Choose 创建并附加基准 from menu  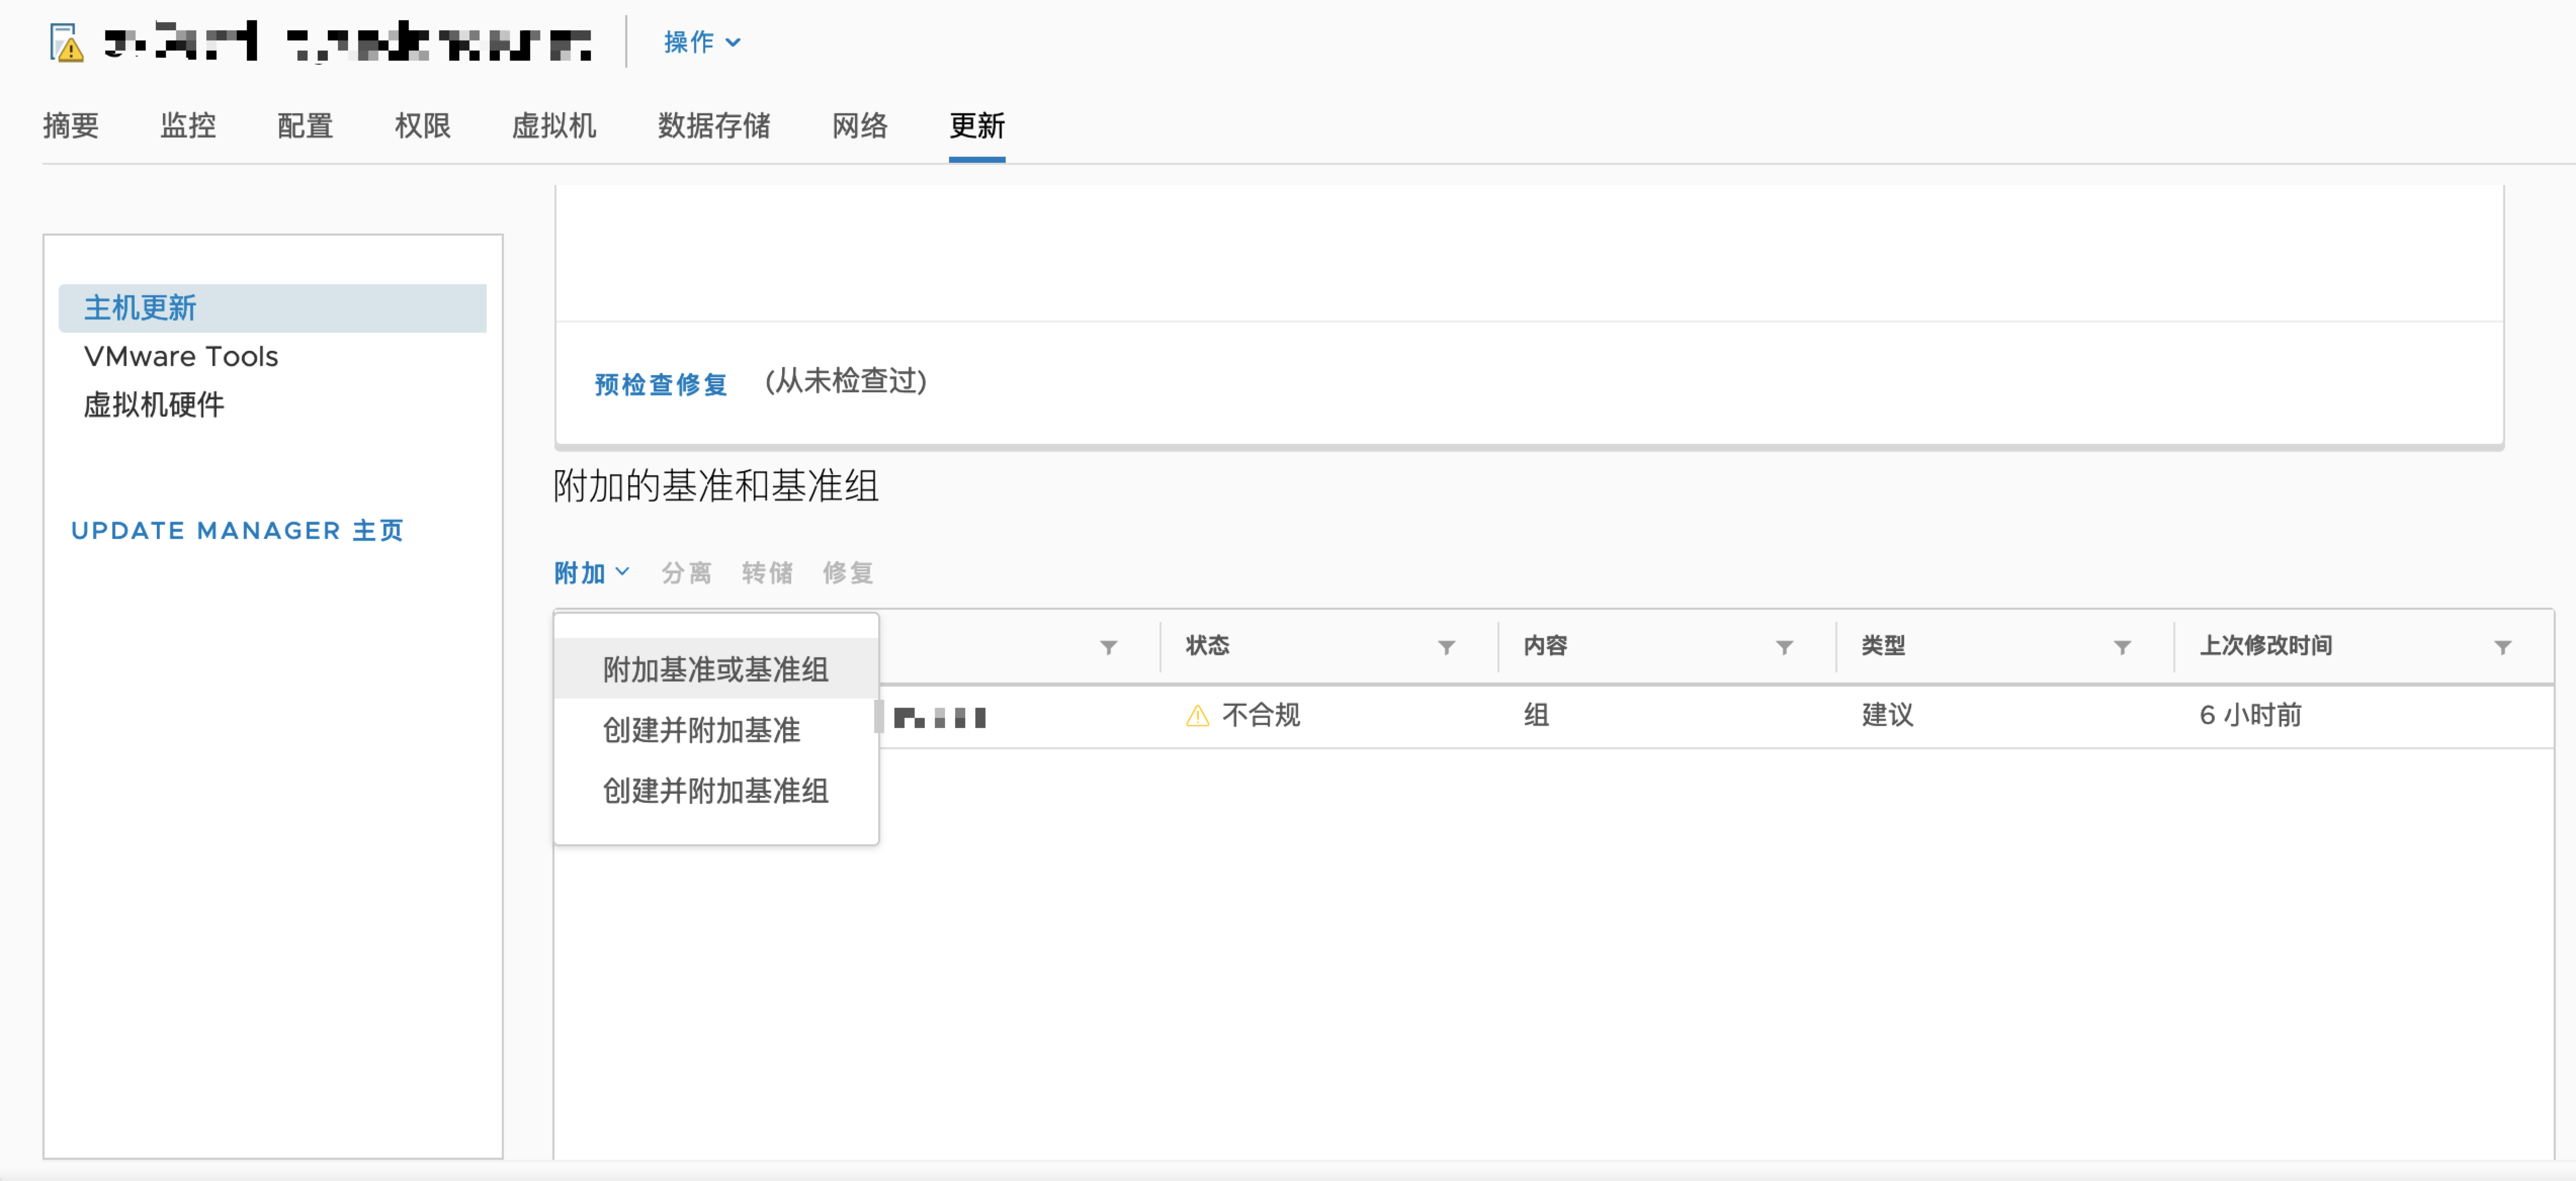(701, 731)
